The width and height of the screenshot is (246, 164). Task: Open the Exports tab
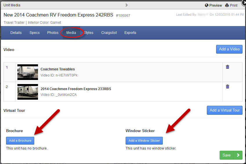130,33
